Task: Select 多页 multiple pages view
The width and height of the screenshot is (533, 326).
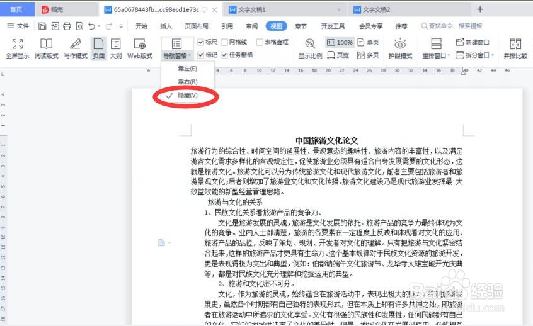Action: click(x=368, y=55)
